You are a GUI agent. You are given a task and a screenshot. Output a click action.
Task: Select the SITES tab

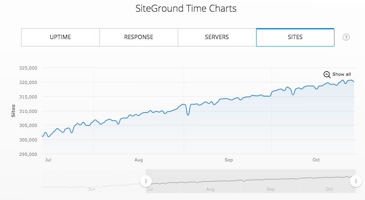click(x=295, y=37)
